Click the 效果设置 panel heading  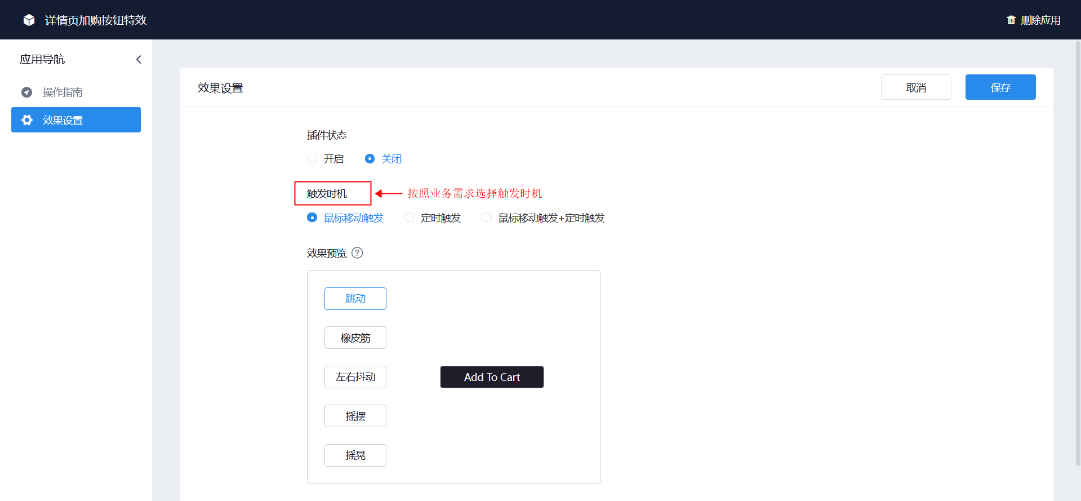[220, 88]
